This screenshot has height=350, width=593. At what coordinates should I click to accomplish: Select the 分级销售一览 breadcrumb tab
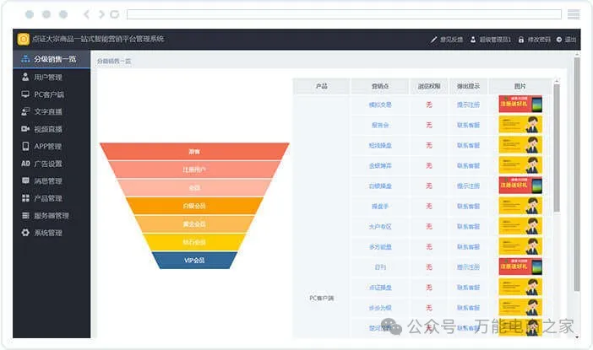pyautogui.click(x=114, y=62)
